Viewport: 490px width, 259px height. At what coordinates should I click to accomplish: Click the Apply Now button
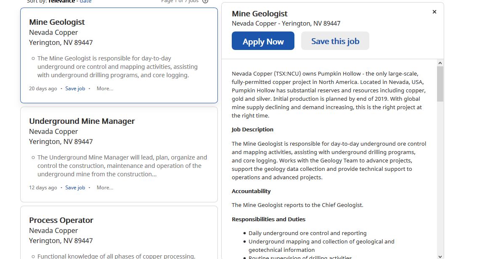click(x=263, y=41)
